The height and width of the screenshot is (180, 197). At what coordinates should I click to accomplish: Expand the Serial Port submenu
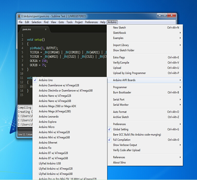[x=145, y=99]
